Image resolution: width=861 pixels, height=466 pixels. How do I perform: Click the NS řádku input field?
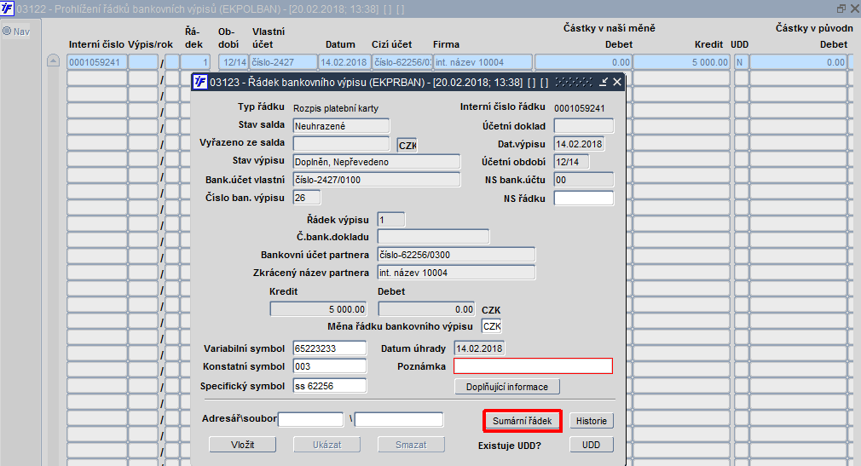pos(584,198)
